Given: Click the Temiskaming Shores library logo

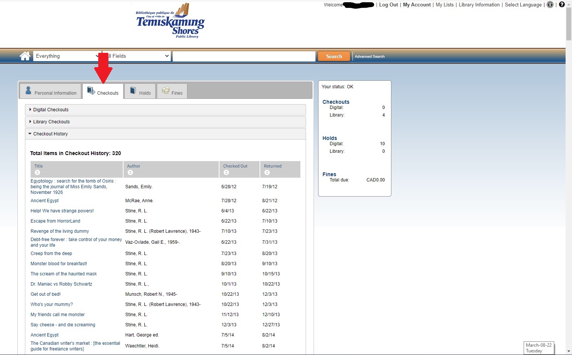Looking at the screenshot, I should click(x=170, y=21).
